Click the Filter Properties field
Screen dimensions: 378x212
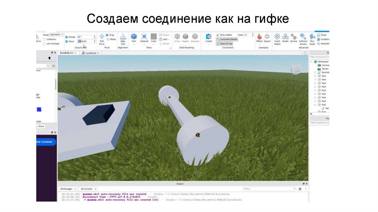point(319,123)
